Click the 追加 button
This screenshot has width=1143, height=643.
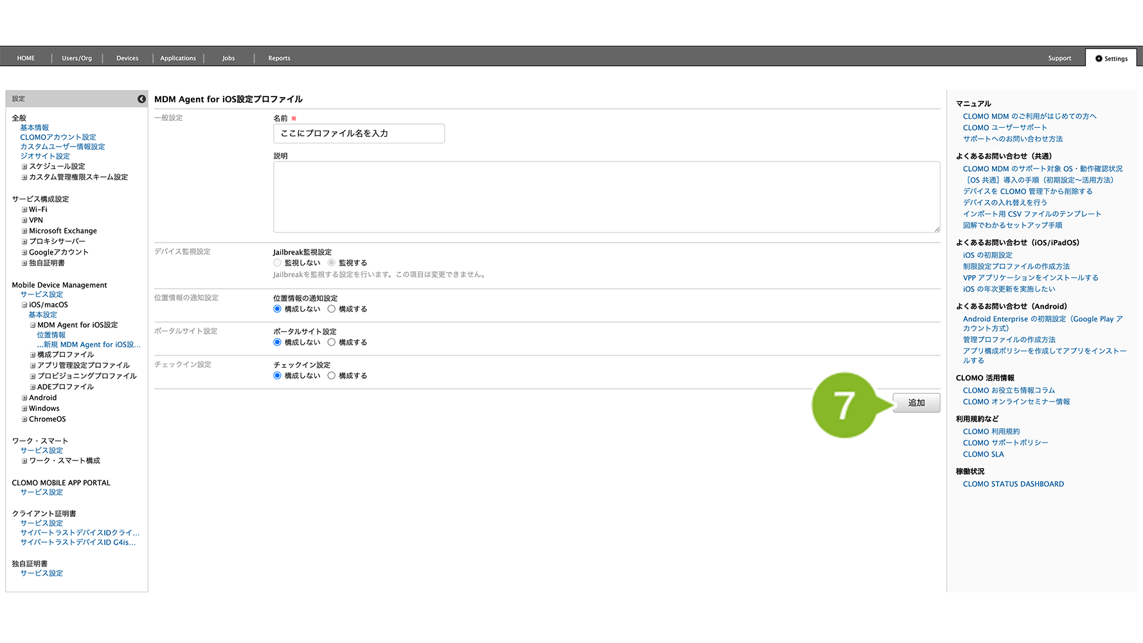pyautogui.click(x=916, y=403)
